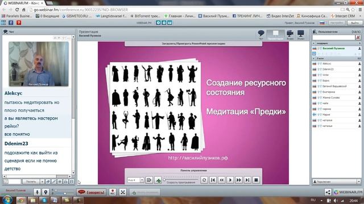
Task: Click the lock icon in chat toolbar
Action: [x=66, y=181]
